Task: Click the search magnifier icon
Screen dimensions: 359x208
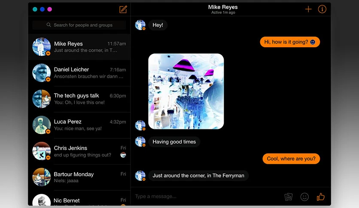Action: pos(49,25)
